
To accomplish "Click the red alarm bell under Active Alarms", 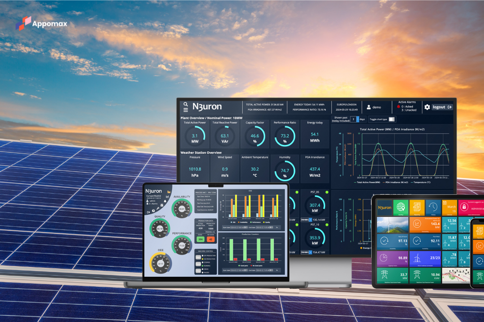I will pos(398,106).
